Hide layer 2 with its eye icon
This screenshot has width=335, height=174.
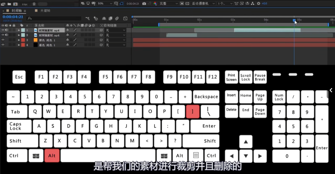[x=3, y=35]
